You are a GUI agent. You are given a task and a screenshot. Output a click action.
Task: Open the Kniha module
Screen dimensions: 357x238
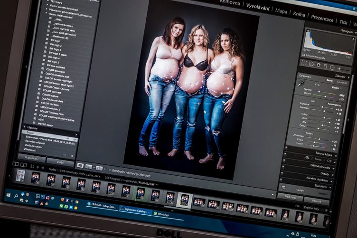(299, 14)
